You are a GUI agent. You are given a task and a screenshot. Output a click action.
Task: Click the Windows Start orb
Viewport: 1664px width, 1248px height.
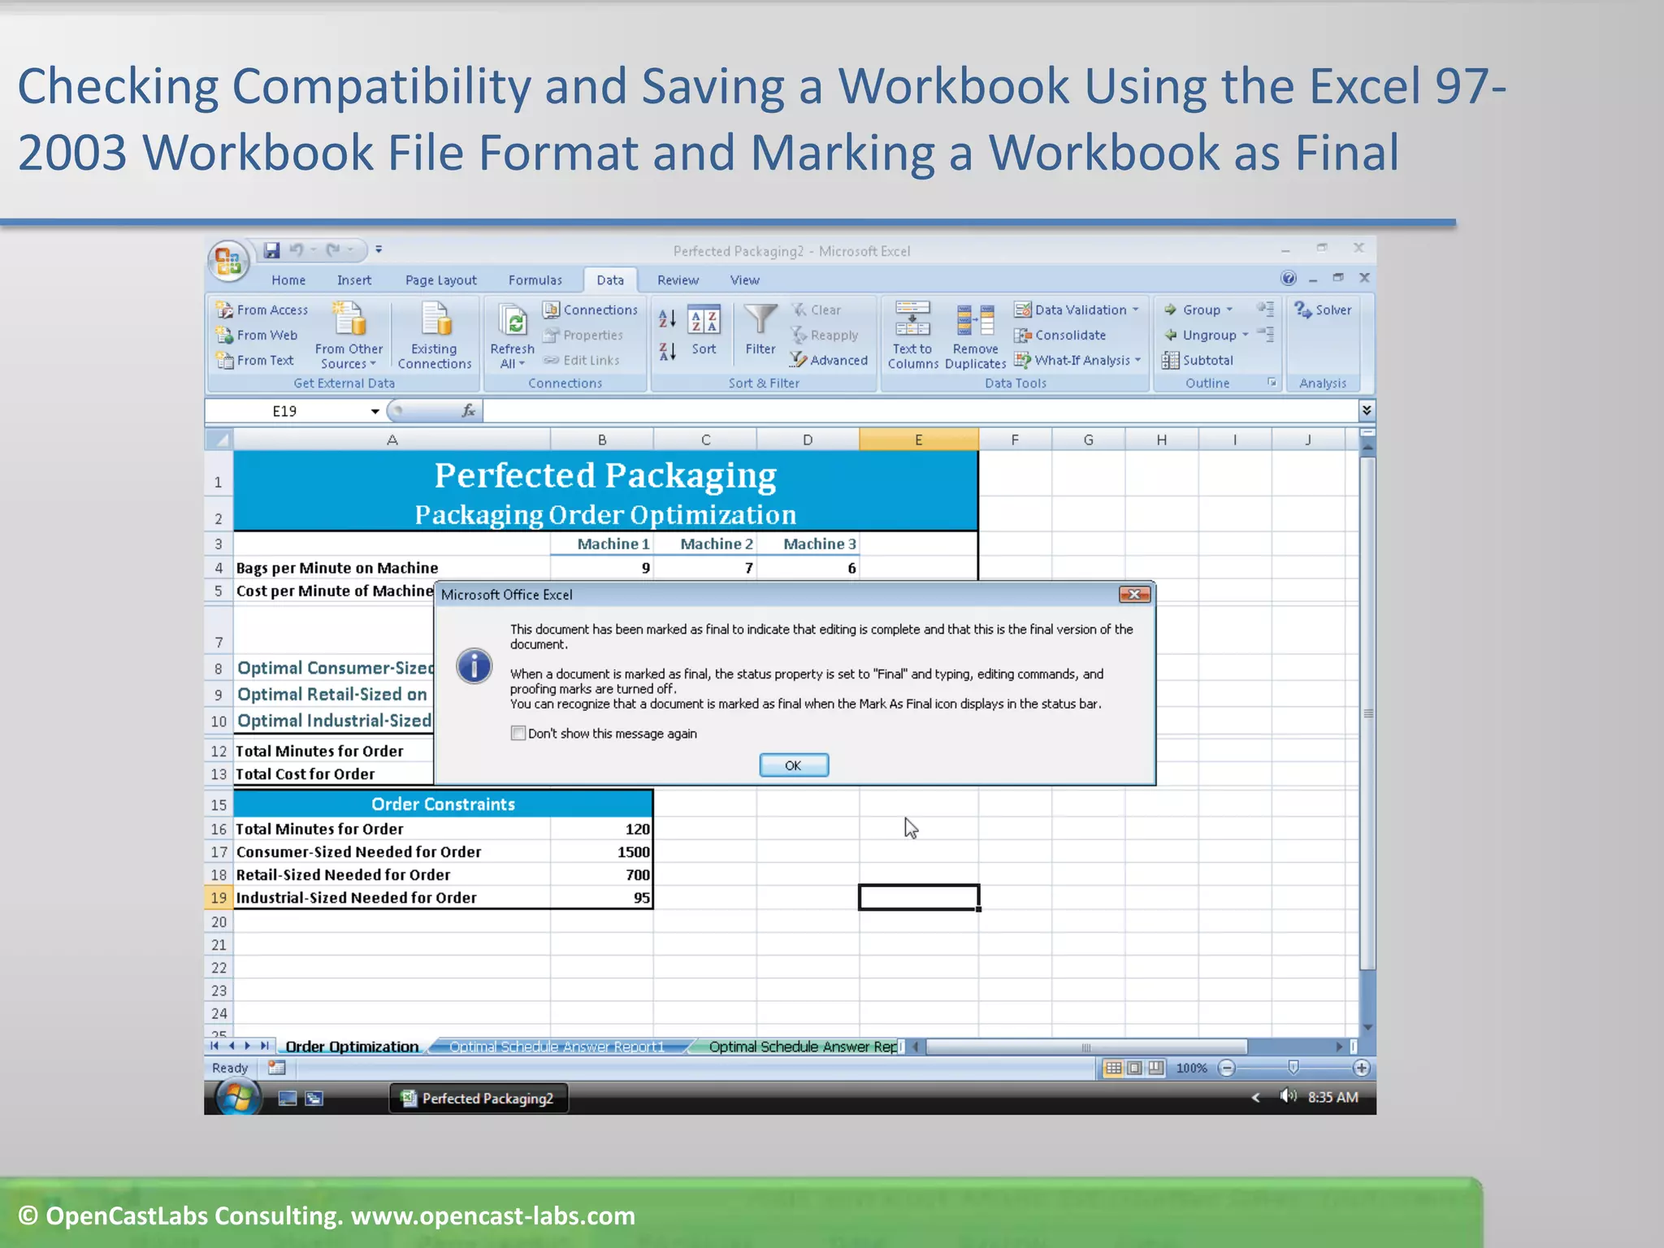(x=237, y=1098)
